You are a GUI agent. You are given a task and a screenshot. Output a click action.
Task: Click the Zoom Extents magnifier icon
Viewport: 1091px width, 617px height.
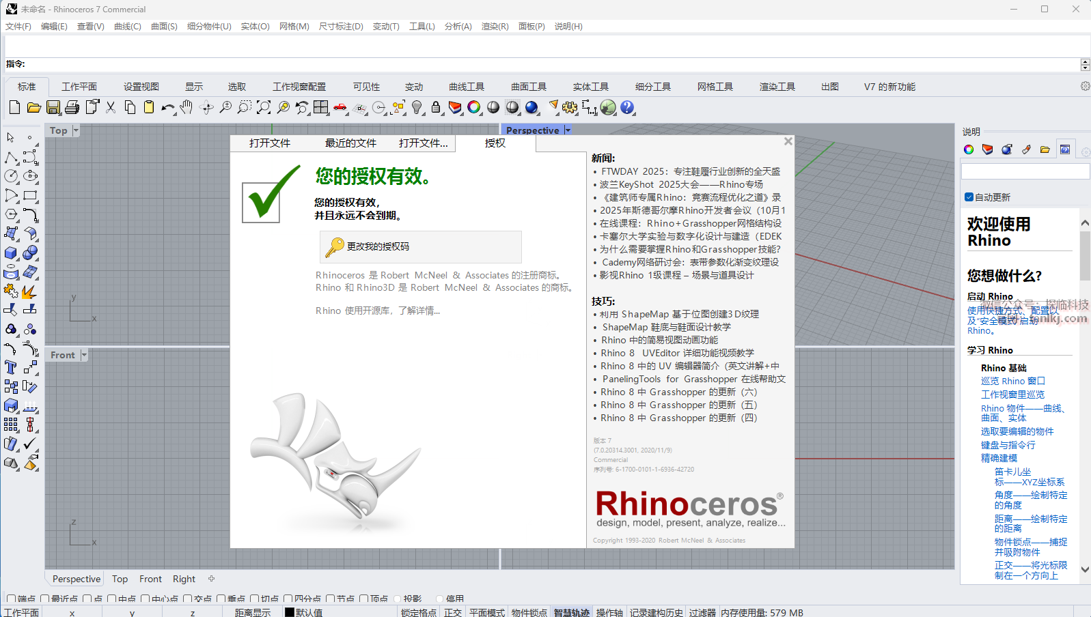point(264,108)
